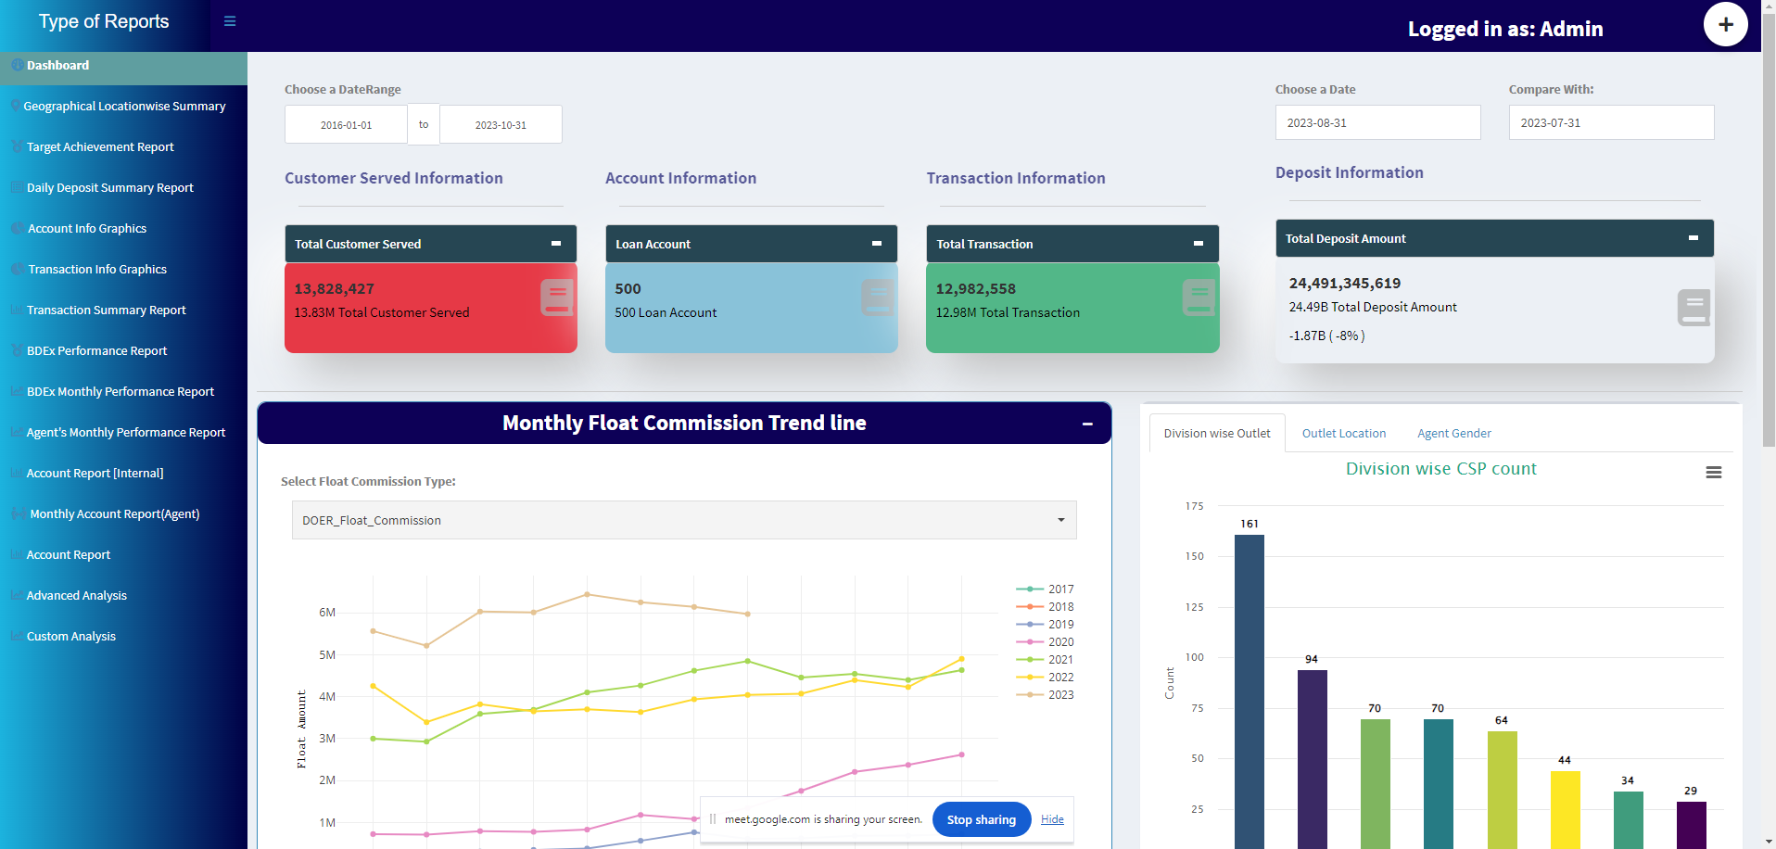Screen dimensions: 1776x849
Task: Open the Float Commission Type dropdown
Action: [684, 520]
